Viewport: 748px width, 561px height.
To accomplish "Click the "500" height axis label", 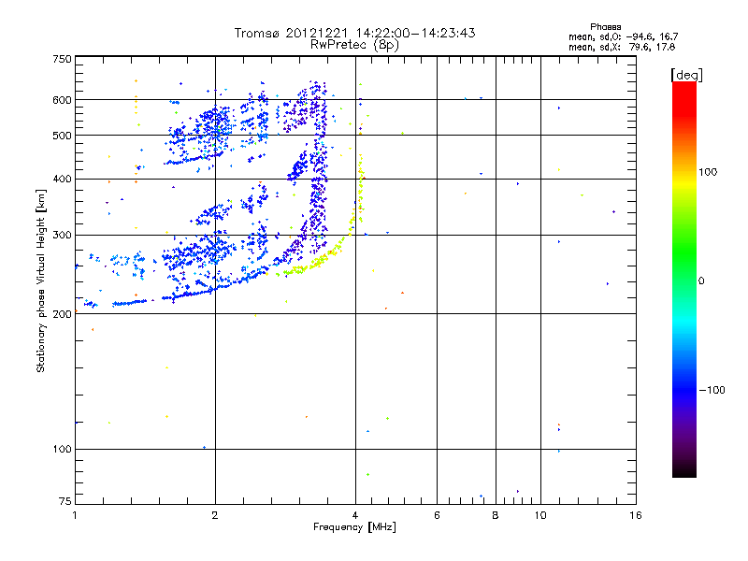I will [62, 136].
